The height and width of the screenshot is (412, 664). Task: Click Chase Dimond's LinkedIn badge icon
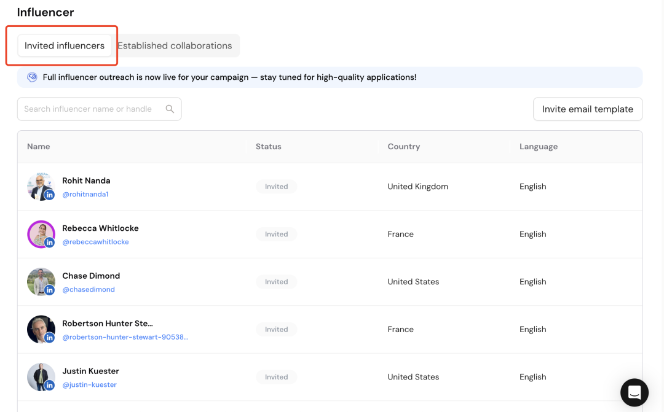[x=50, y=290]
